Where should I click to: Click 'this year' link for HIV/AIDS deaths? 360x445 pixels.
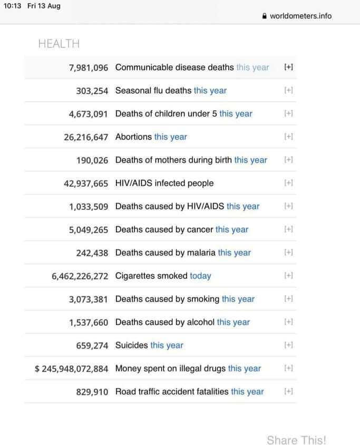[x=243, y=206]
